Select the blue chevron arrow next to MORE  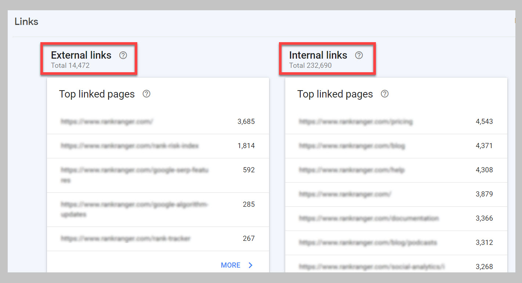(x=250, y=265)
